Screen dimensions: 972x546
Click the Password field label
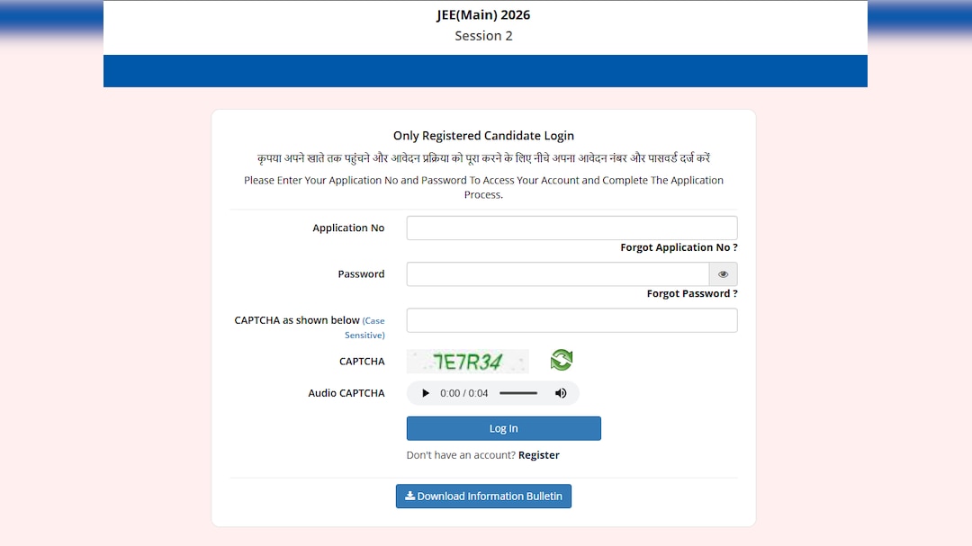[361, 274]
